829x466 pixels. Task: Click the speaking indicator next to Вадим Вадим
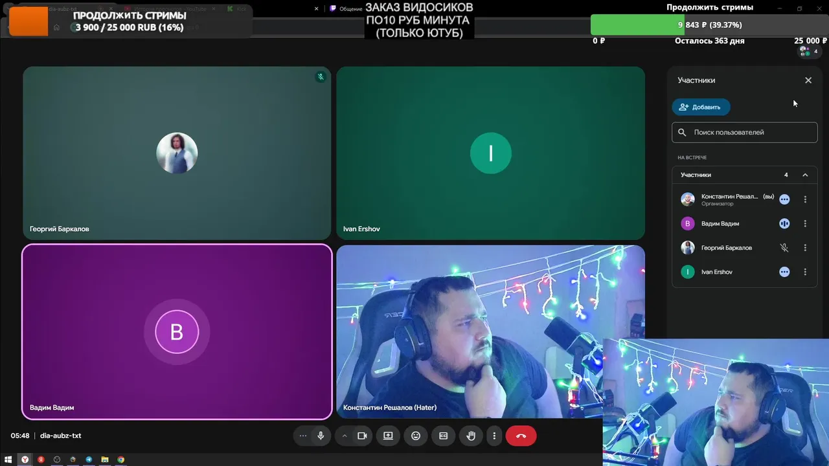click(784, 223)
